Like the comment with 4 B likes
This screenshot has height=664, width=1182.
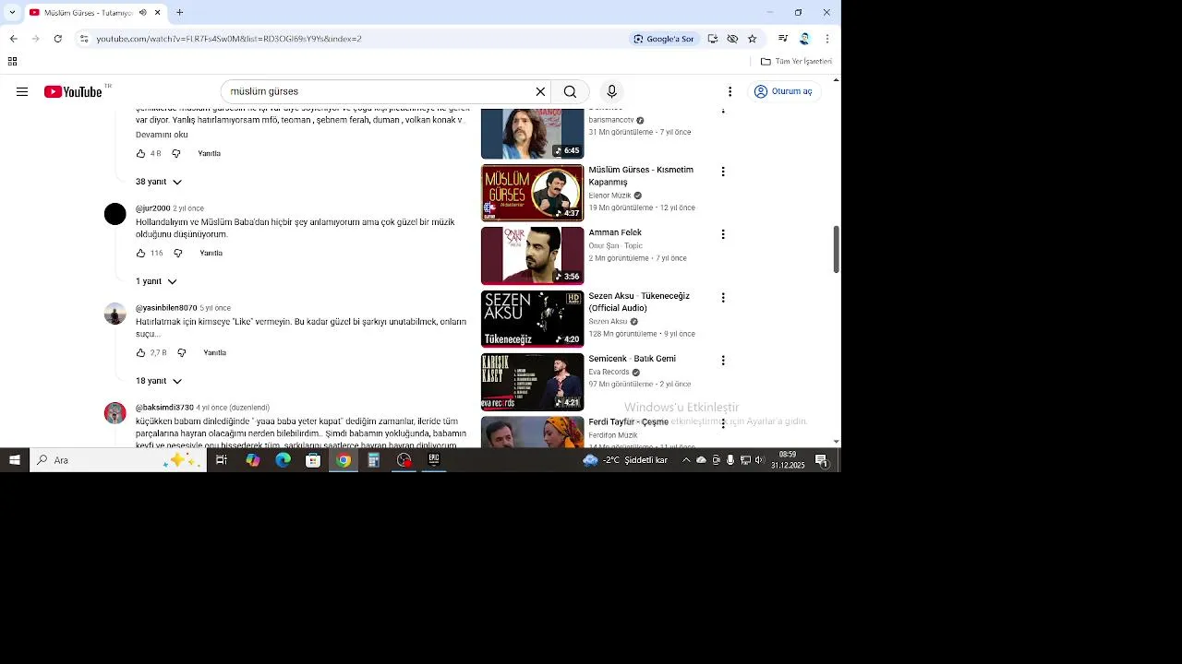click(x=140, y=153)
